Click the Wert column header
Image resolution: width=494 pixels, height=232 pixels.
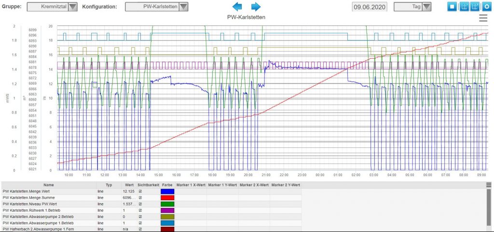(129, 185)
